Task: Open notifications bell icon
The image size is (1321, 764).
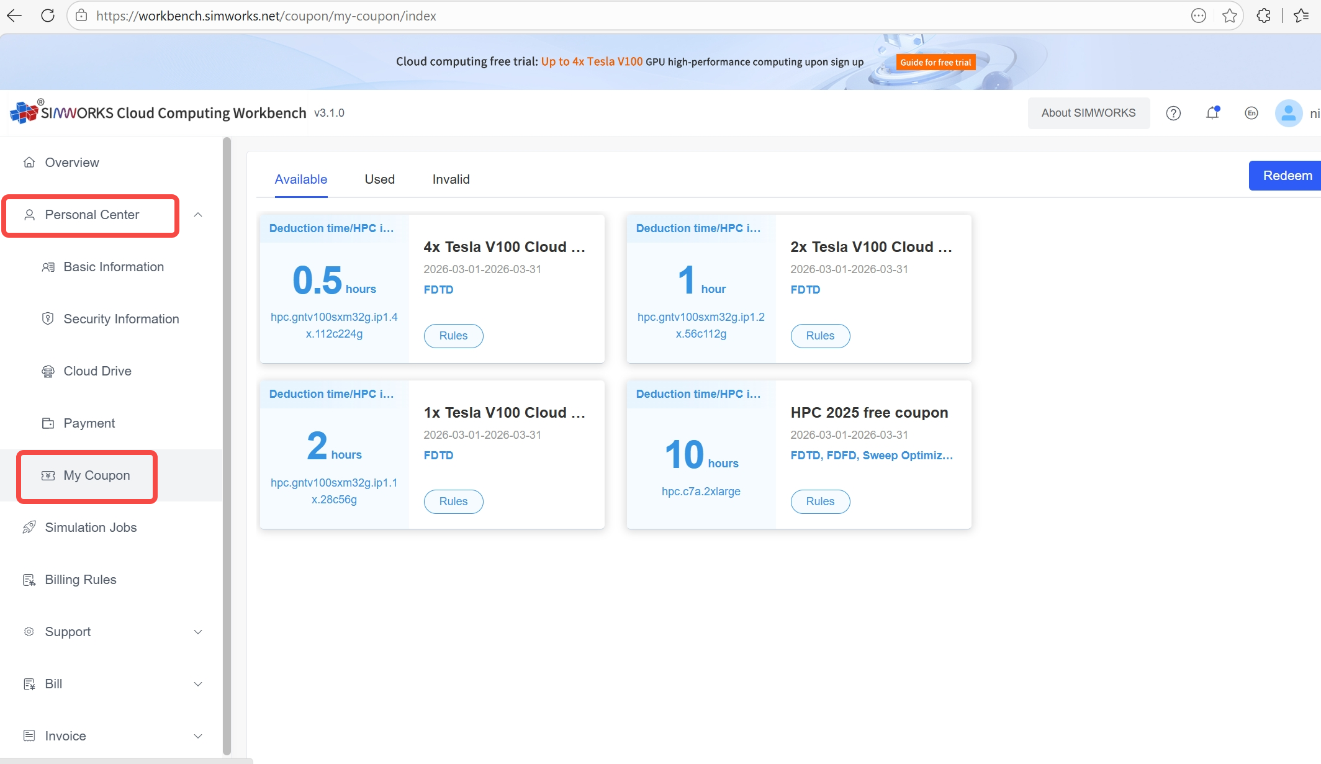Action: click(x=1212, y=113)
